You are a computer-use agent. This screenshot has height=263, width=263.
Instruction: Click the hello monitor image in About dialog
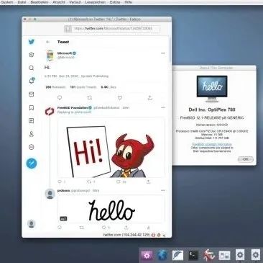(212, 89)
